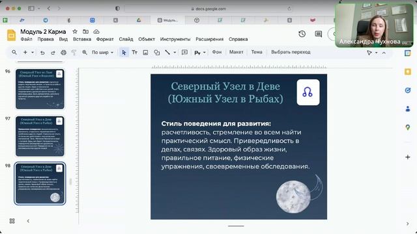Screen dimensions: 417x234
Task: Switch to grid view of slides
Action: [x=12, y=221]
